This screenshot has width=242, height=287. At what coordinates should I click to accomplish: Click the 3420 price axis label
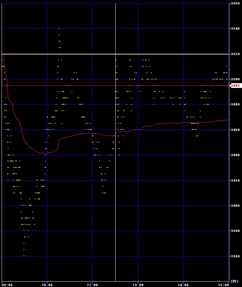(x=235, y=181)
